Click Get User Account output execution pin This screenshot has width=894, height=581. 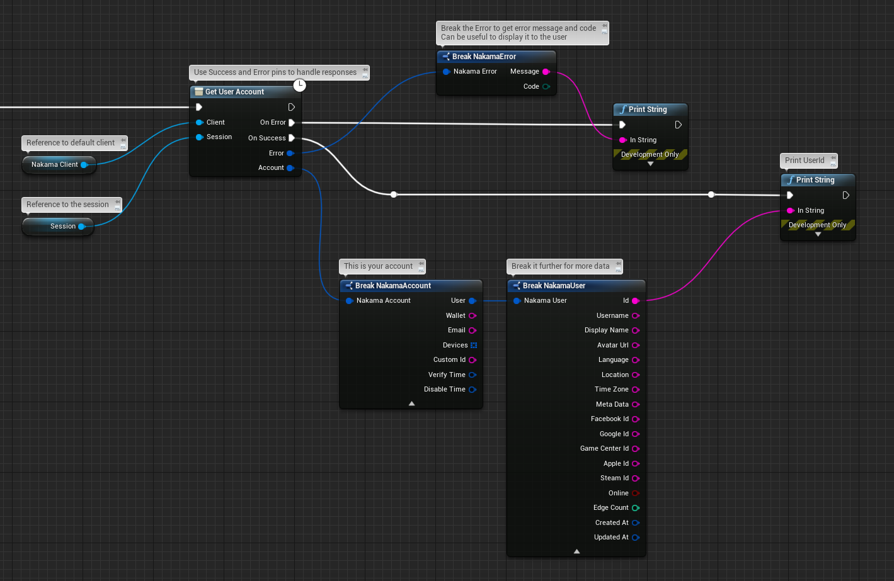292,107
